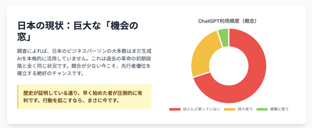Click the white center of the donut chart
Viewport: 312px width, 128px height.
[229, 66]
